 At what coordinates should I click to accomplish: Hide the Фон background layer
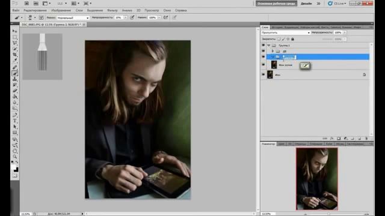pos(263,74)
